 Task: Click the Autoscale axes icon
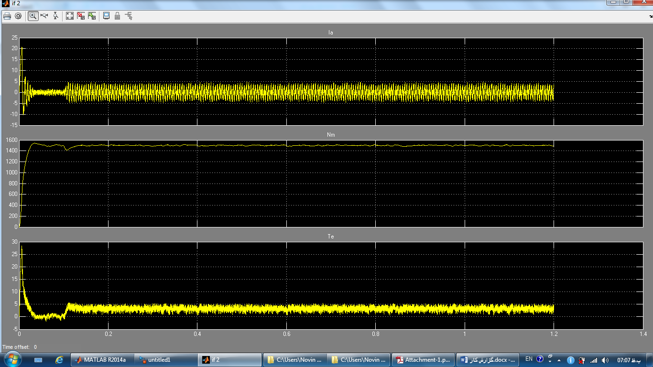click(70, 16)
